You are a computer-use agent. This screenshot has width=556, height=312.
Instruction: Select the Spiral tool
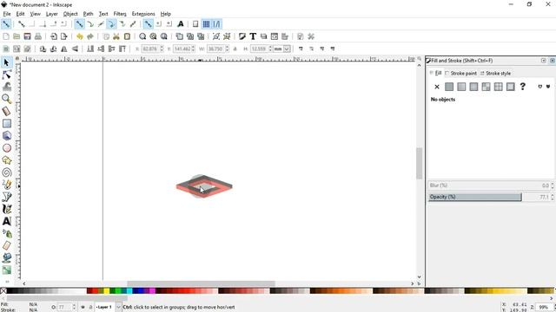tap(6, 172)
